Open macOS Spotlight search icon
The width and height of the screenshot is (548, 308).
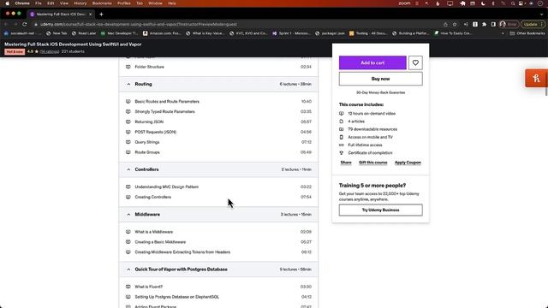click(x=513, y=3)
